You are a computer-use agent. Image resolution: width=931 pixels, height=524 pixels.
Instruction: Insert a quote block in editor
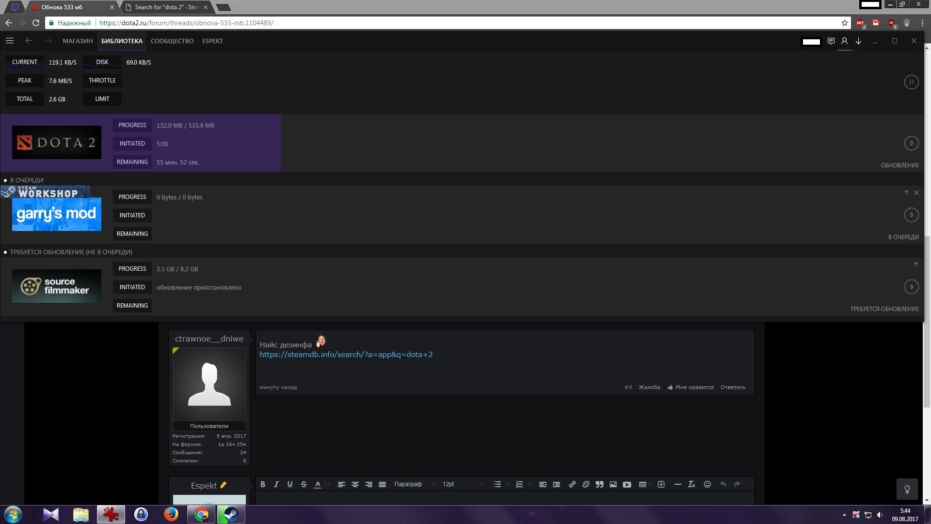[599, 484]
